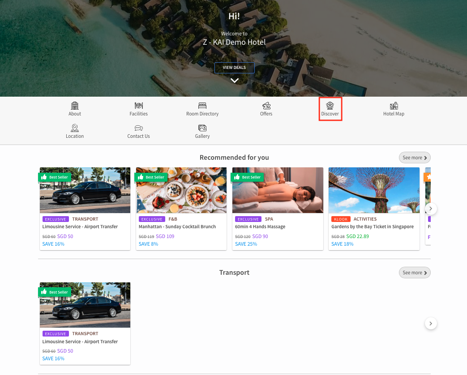The height and width of the screenshot is (375, 467).
Task: Click Limousine Service title in Recommended
Action: (x=80, y=227)
